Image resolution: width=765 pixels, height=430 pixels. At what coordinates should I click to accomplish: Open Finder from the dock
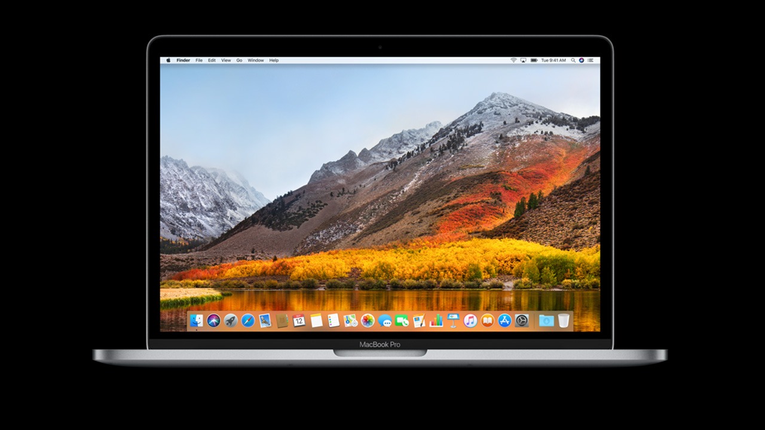tap(197, 321)
